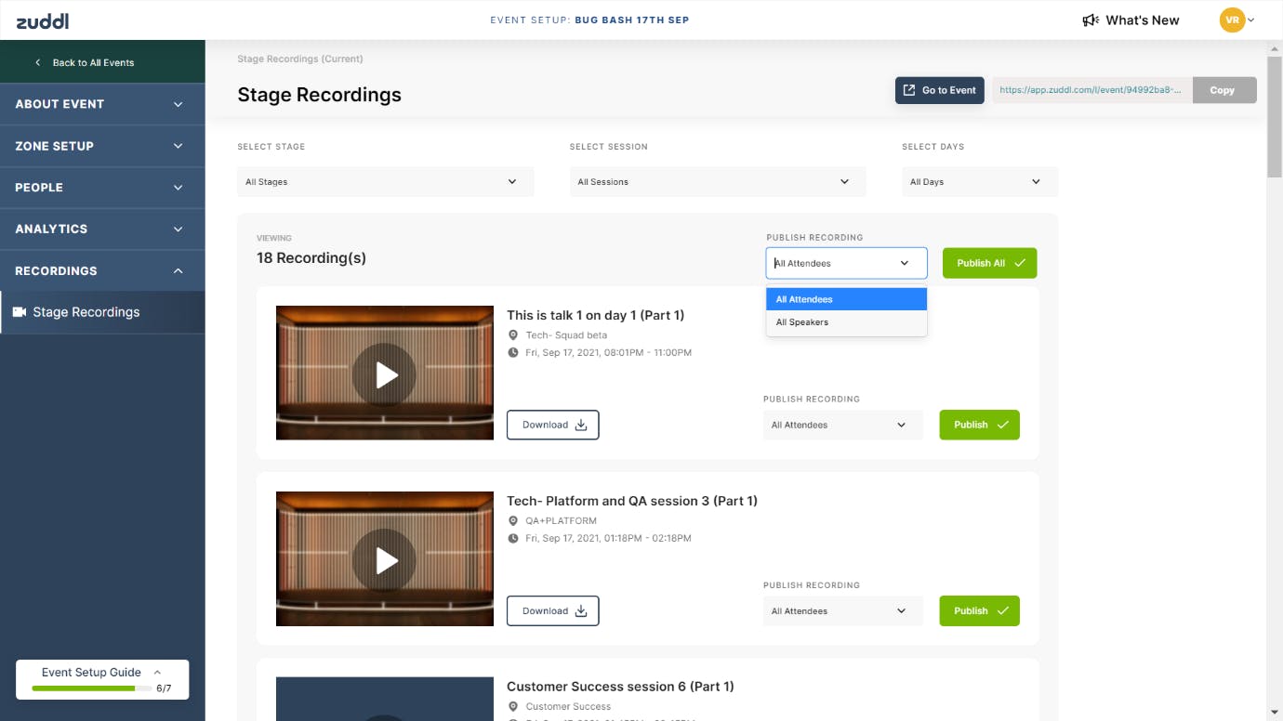Click the '18 Recording(s)' count text
This screenshot has width=1283, height=721.
tap(311, 258)
